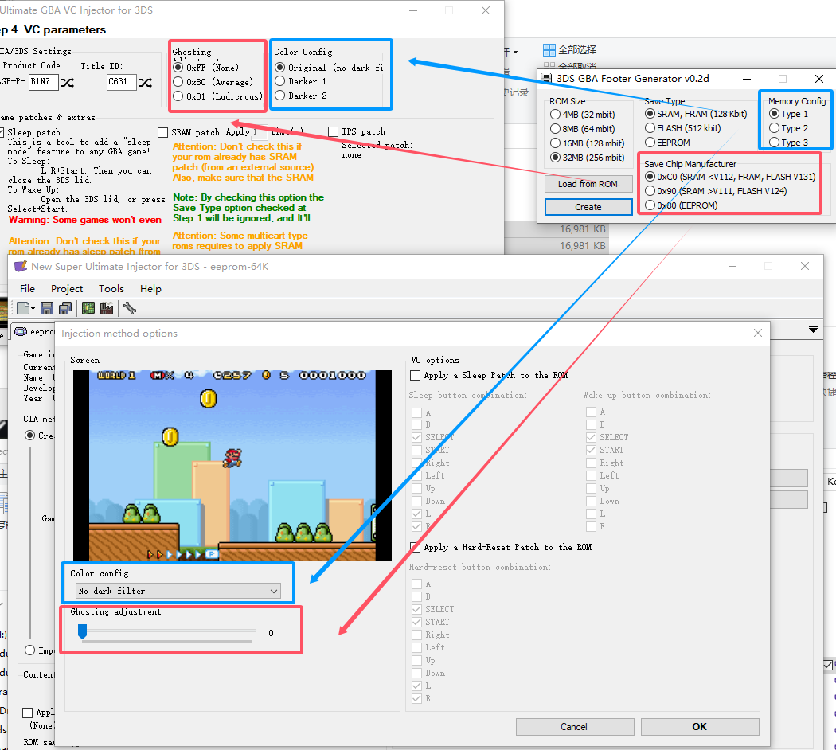Screen dimensions: 836x750
Task: Select ghosting 0x01 (Ludicrous) radio
Action: [178, 96]
